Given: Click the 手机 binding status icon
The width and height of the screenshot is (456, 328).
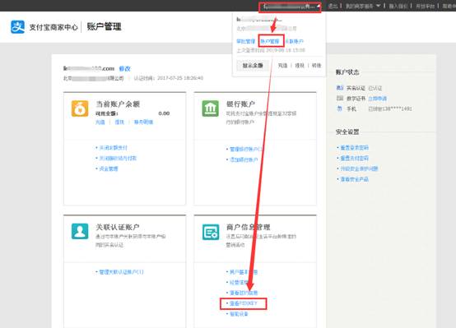Looking at the screenshot, I should point(340,109).
